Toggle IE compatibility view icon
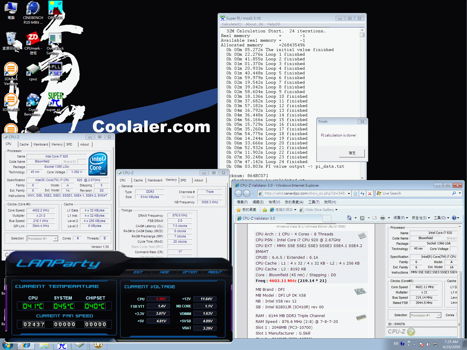The height and width of the screenshot is (350, 467). tap(355, 193)
